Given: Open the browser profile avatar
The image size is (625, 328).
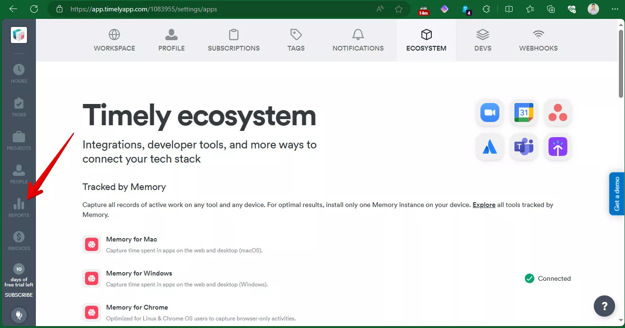Looking at the screenshot, I should pos(593,9).
